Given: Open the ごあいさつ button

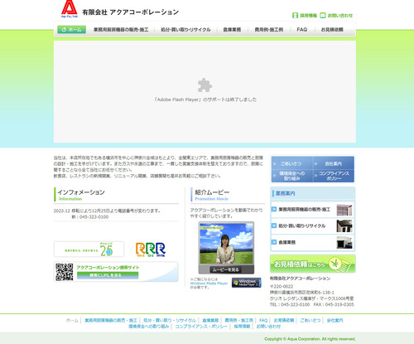Looking at the screenshot, I should (292, 163).
